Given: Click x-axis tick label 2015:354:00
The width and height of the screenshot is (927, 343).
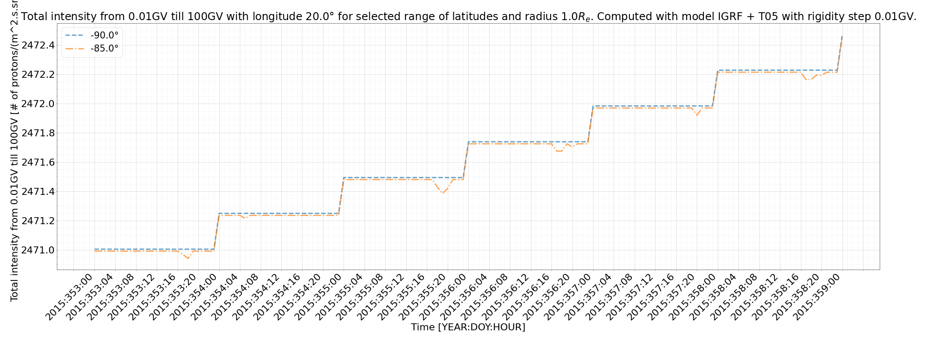Looking at the screenshot, I should (194, 297).
